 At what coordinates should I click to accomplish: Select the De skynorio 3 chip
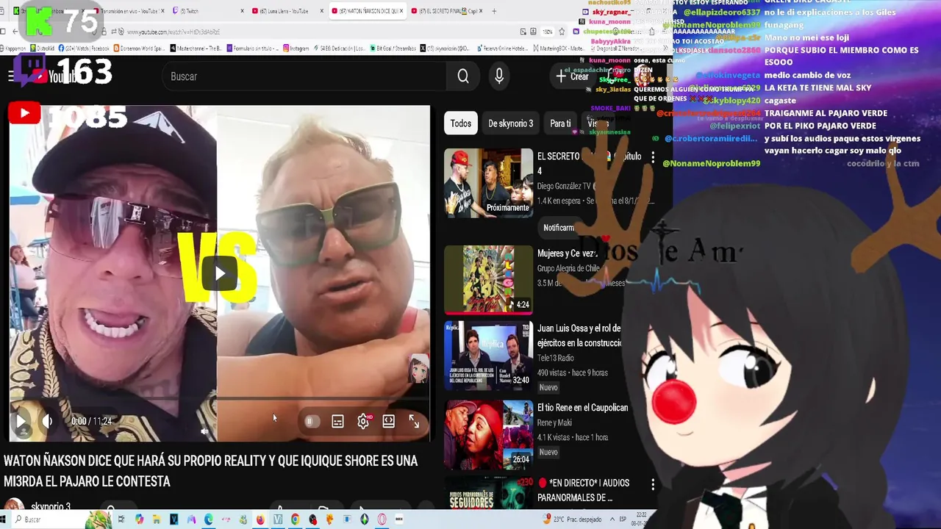pos(511,123)
